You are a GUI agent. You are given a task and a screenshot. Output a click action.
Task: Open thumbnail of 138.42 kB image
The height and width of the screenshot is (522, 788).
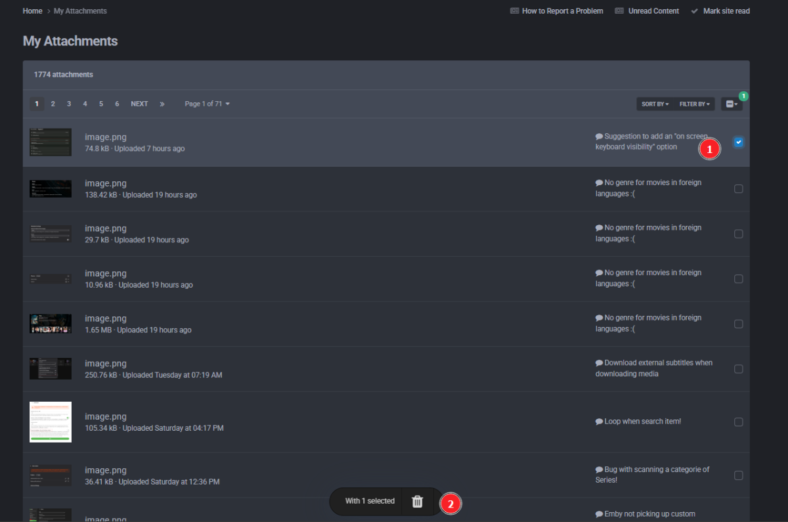pos(51,189)
